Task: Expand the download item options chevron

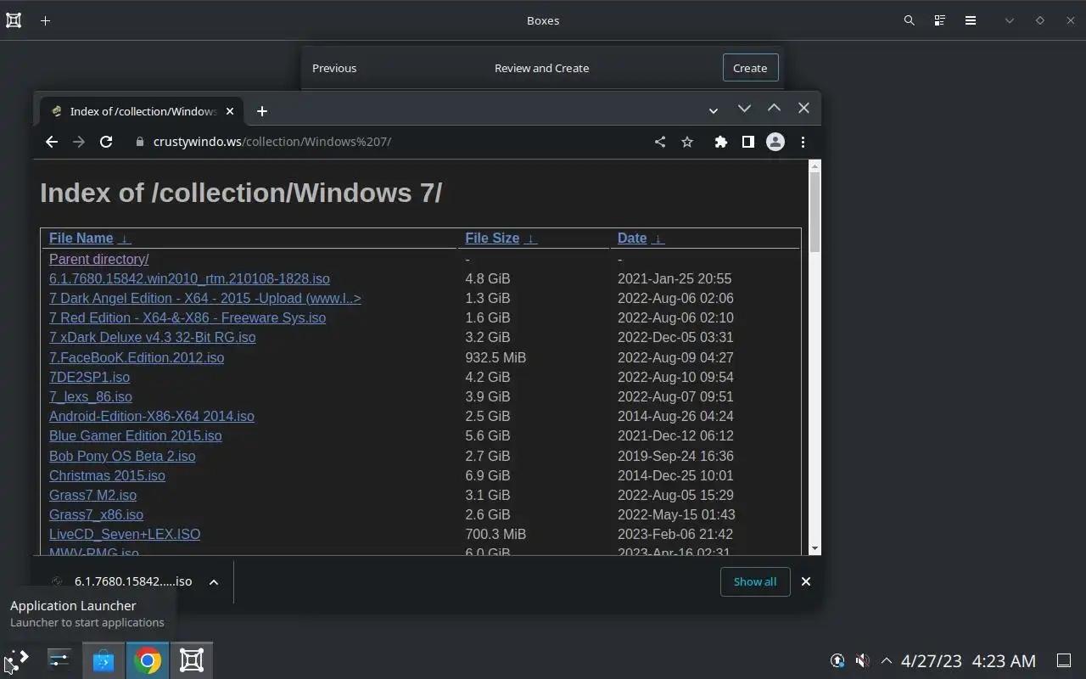Action: [214, 581]
